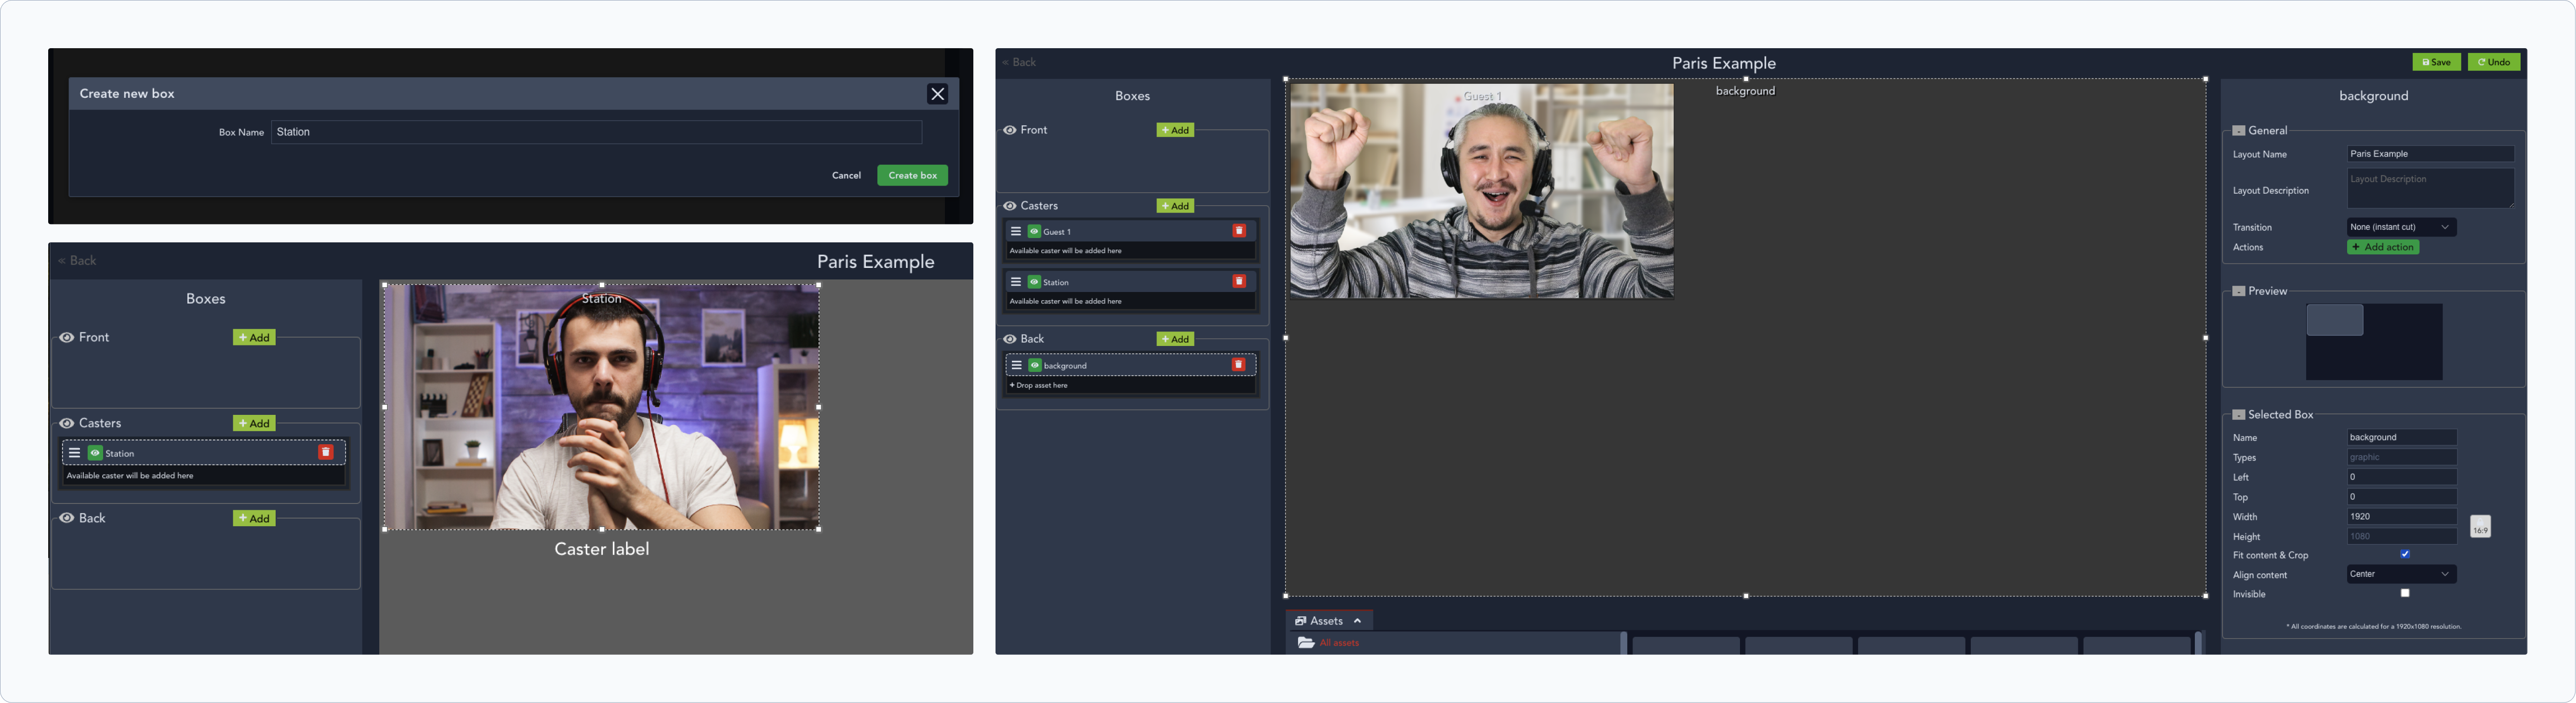The image size is (2576, 703).
Task: Click the Caster label text
Action: pos(602,549)
